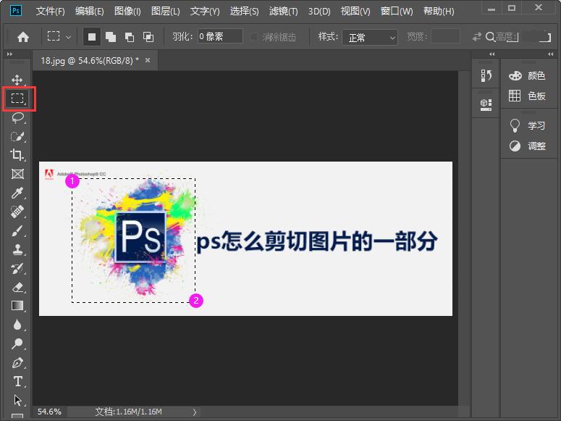Expand the narrow icon panel column

[x=492, y=54]
